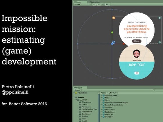Open the Stories folder icon

click(x=80, y=116)
